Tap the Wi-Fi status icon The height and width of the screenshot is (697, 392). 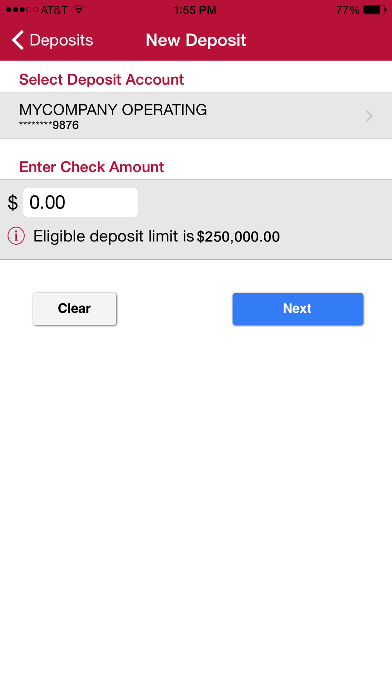click(x=79, y=9)
